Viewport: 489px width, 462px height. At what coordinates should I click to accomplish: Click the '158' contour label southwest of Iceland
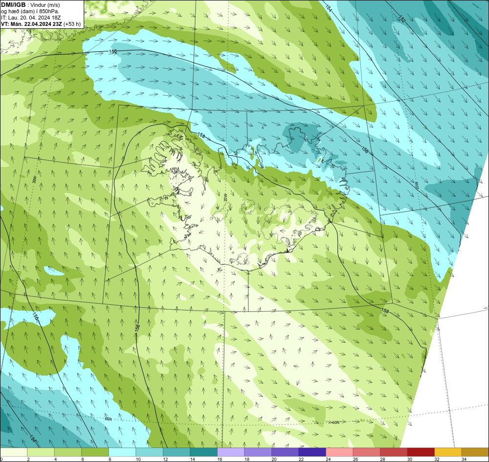coord(137,328)
